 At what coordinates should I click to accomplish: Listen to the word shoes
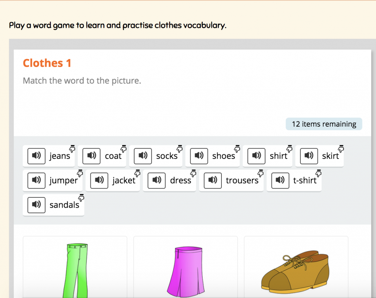click(199, 156)
